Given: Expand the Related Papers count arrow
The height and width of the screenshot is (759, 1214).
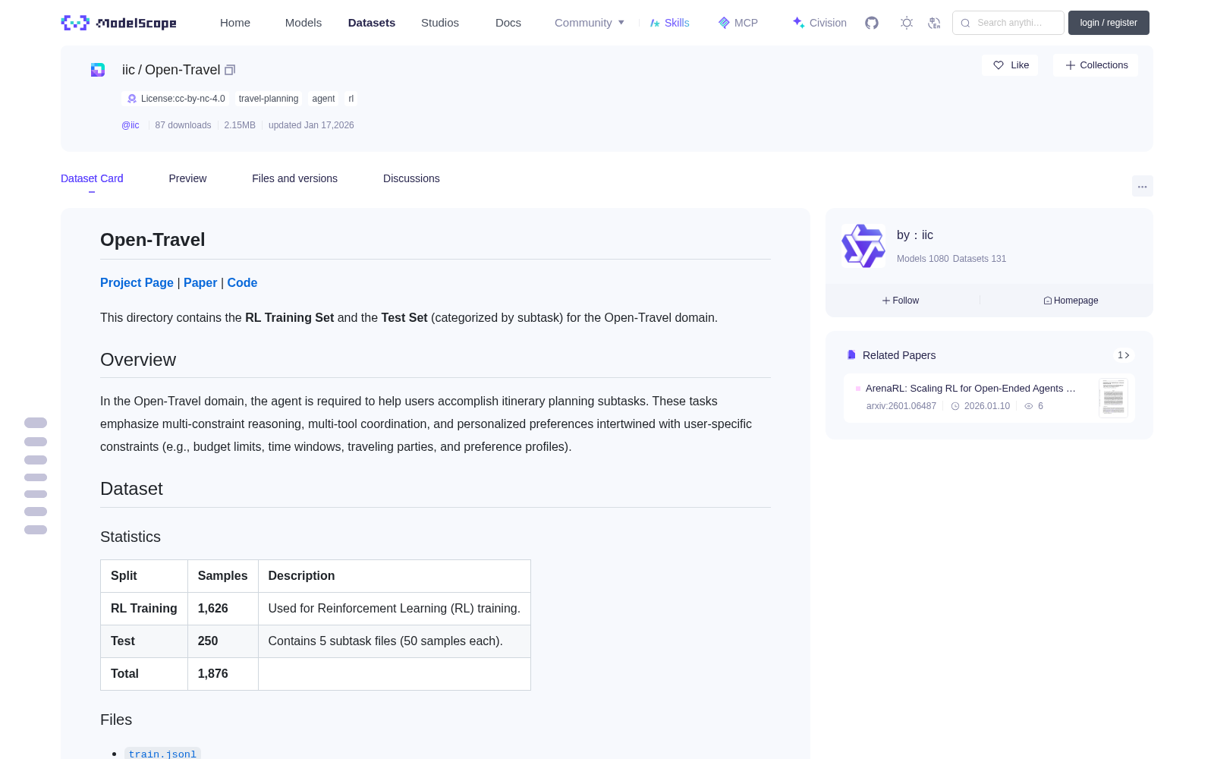Looking at the screenshot, I should (1124, 355).
